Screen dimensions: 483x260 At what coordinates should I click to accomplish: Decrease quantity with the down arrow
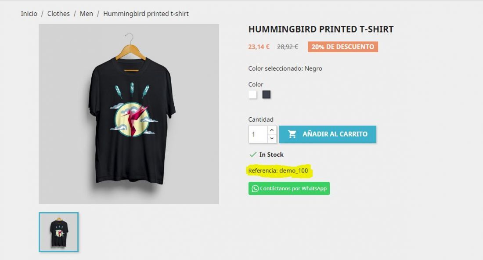pos(272,138)
